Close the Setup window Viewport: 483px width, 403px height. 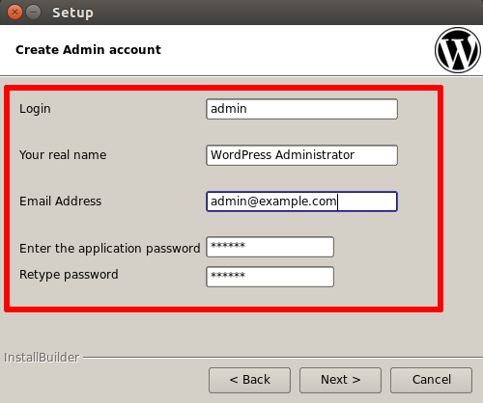[14, 13]
